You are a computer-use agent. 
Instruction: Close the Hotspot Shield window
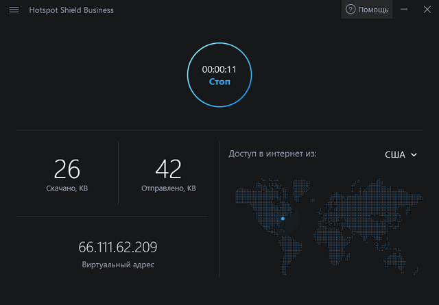(425, 10)
